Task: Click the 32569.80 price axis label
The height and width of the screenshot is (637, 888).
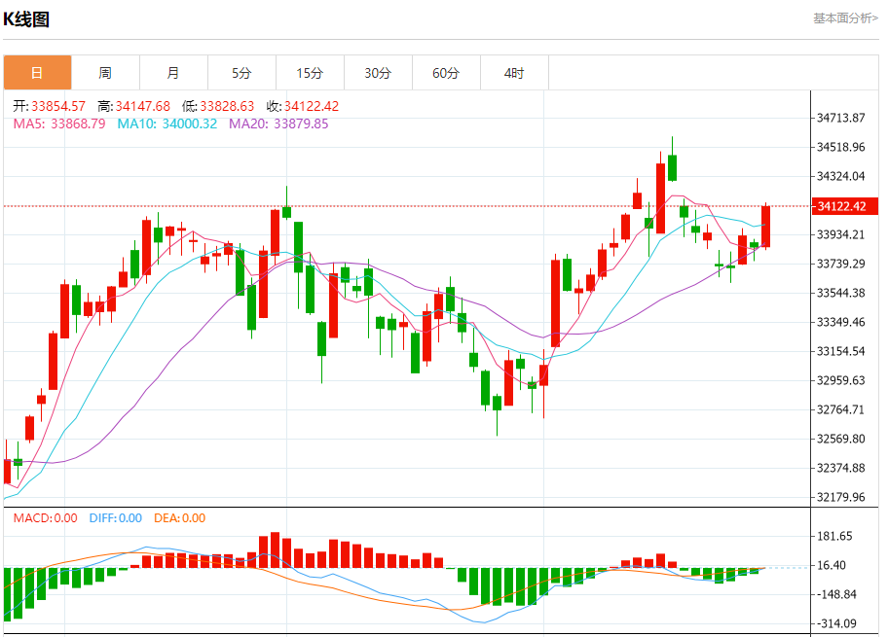Action: [x=840, y=439]
